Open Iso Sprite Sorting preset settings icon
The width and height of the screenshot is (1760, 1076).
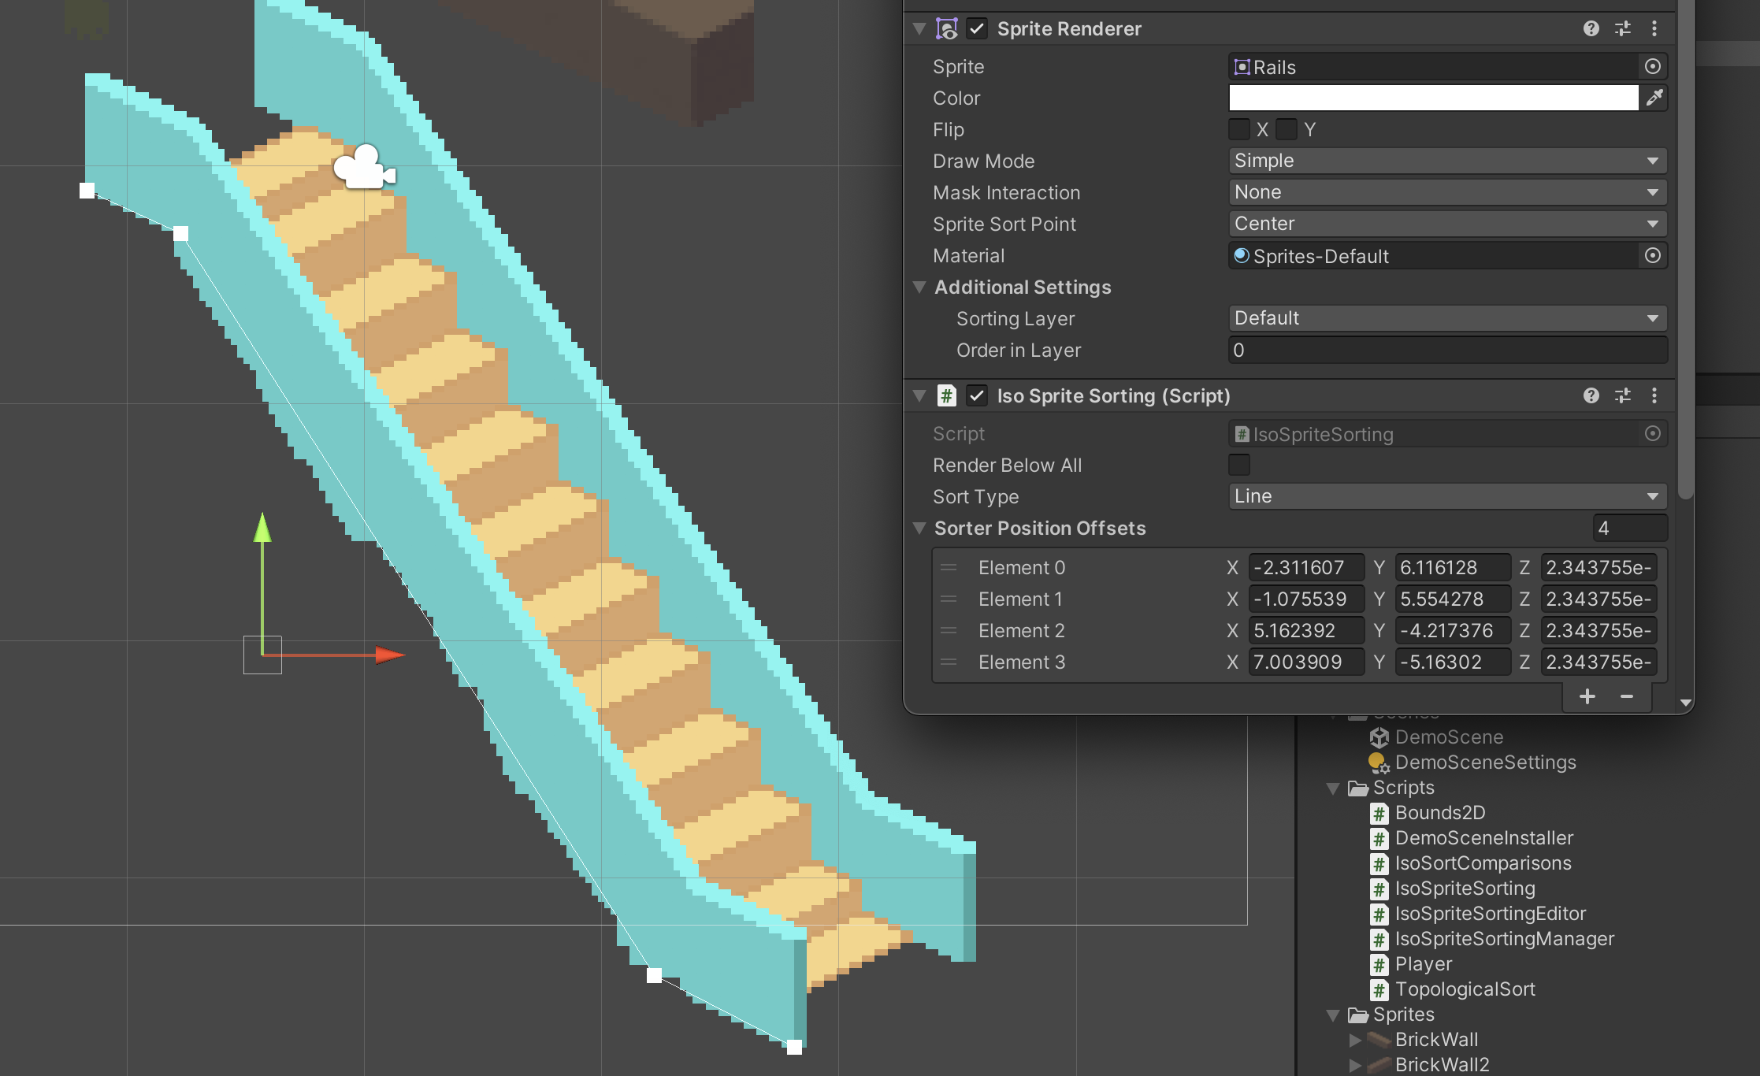1623,395
